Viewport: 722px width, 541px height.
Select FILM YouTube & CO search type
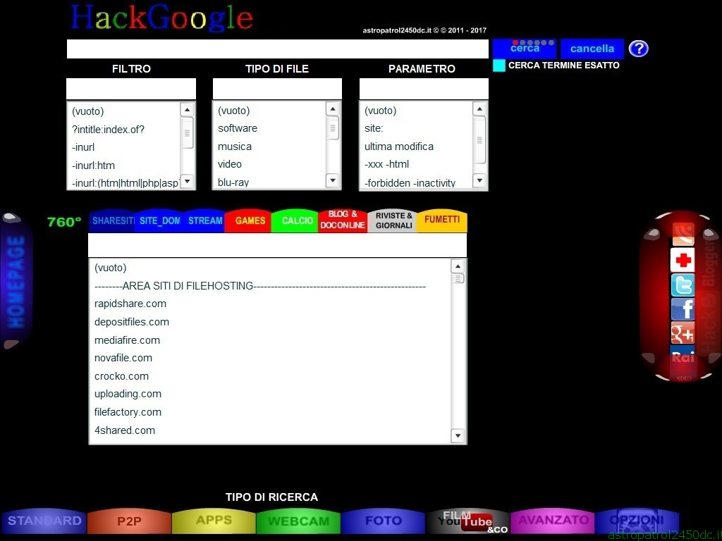pyautogui.click(x=468, y=521)
